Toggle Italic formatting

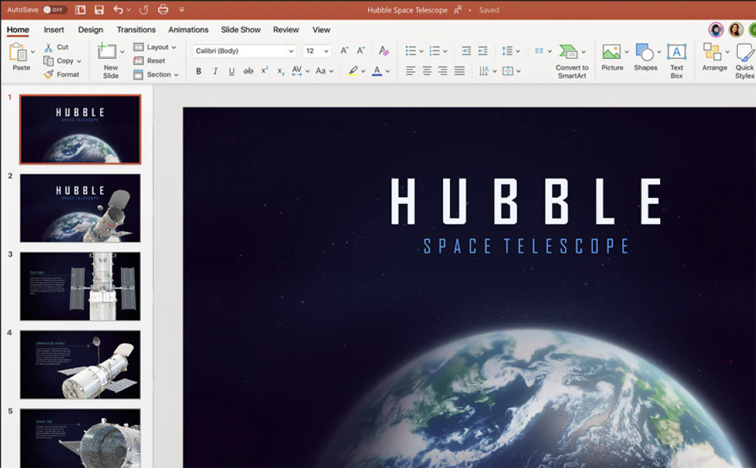click(x=215, y=71)
